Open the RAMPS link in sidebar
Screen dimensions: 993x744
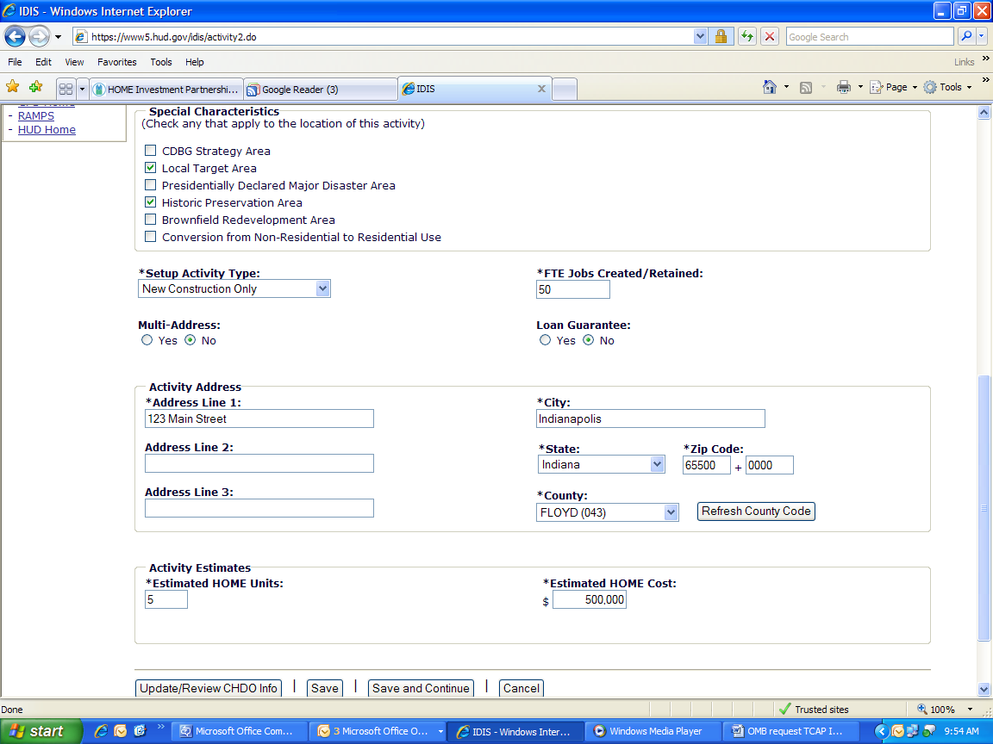[x=36, y=115]
